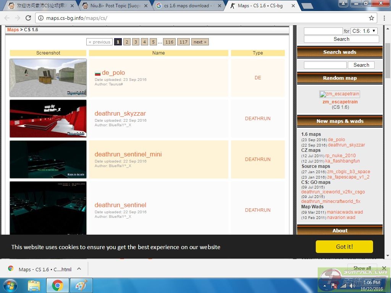
Task: Click the de_polo map screenshot thumbnail
Action: point(48,77)
